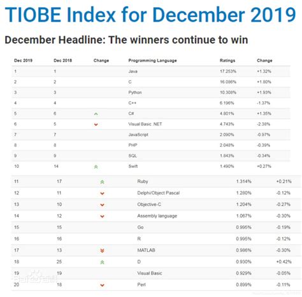This screenshot has width=302, height=297.
Task: Click the double green arrow next to Ruby
Action: click(x=102, y=182)
